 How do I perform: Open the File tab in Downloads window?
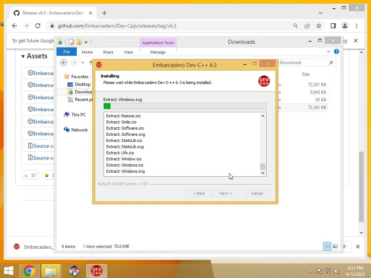click(67, 52)
